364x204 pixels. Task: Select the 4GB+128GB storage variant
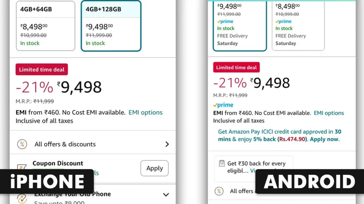point(111,26)
